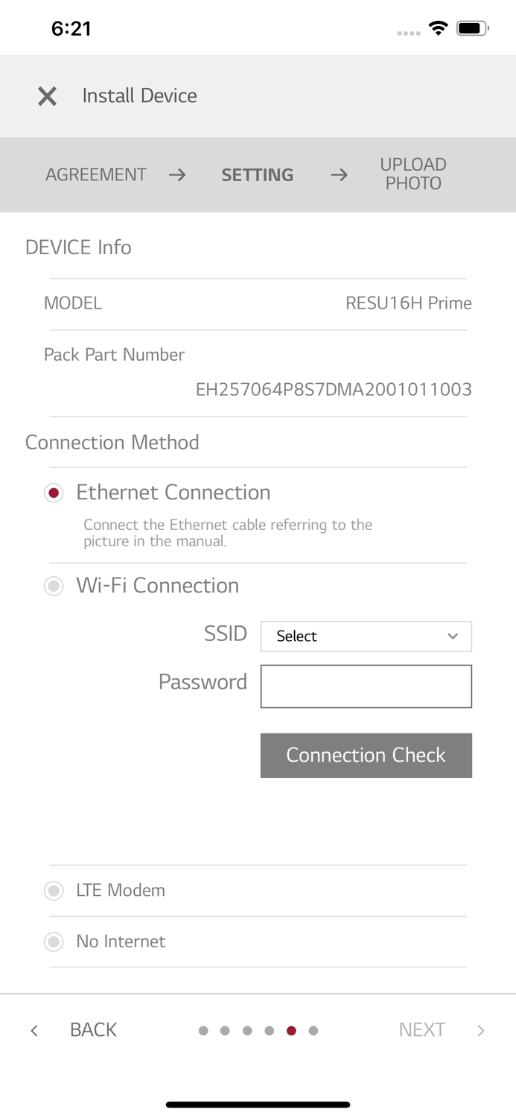Select the Wi-Fi Connection radio button
Screen dimensions: 516x1118
click(x=53, y=586)
